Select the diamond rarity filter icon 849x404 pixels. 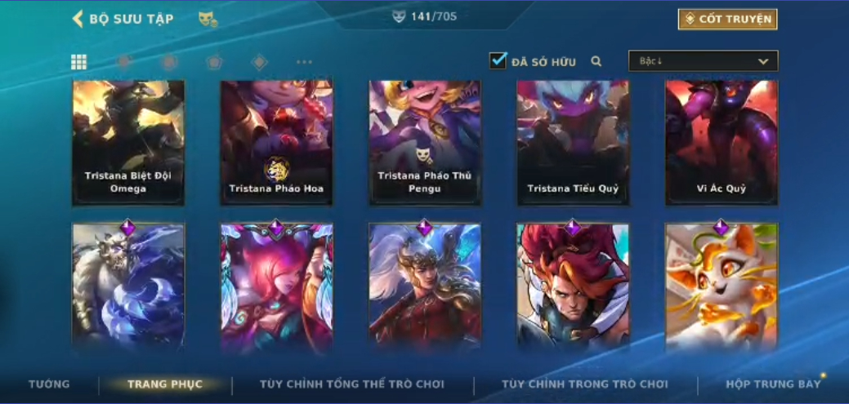259,62
